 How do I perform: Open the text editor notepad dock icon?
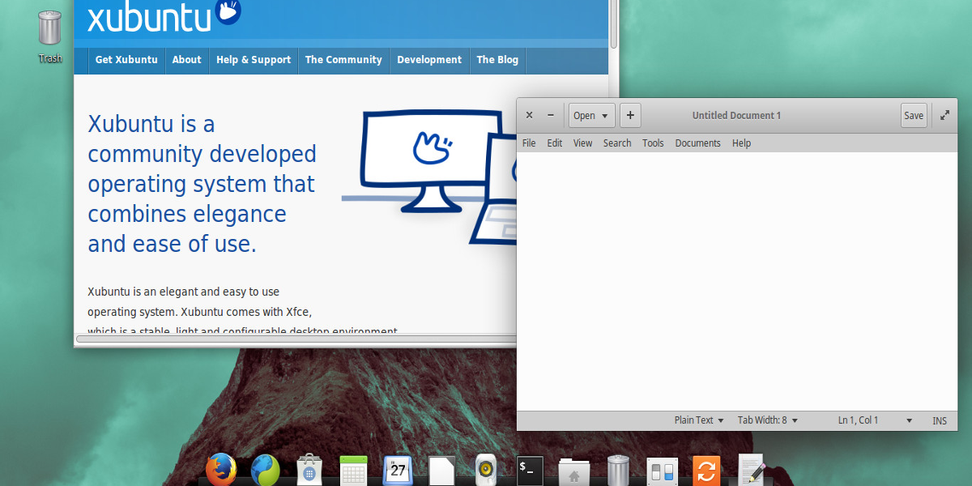[x=751, y=470]
